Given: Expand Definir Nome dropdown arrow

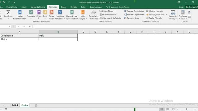Looking at the screenshot, I should click(x=115, y=11).
